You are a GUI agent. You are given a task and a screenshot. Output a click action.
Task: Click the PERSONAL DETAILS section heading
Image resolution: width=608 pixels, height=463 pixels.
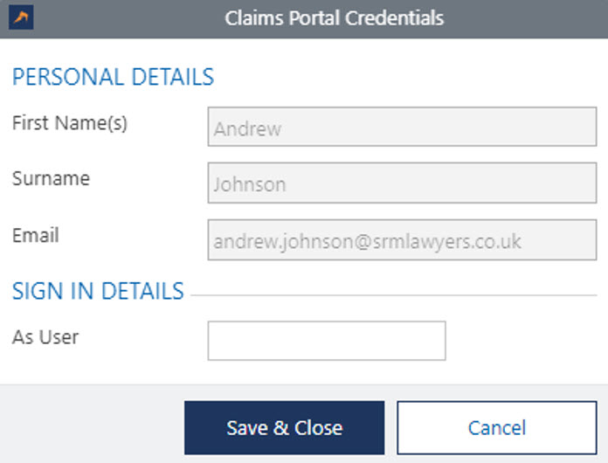coord(113,77)
